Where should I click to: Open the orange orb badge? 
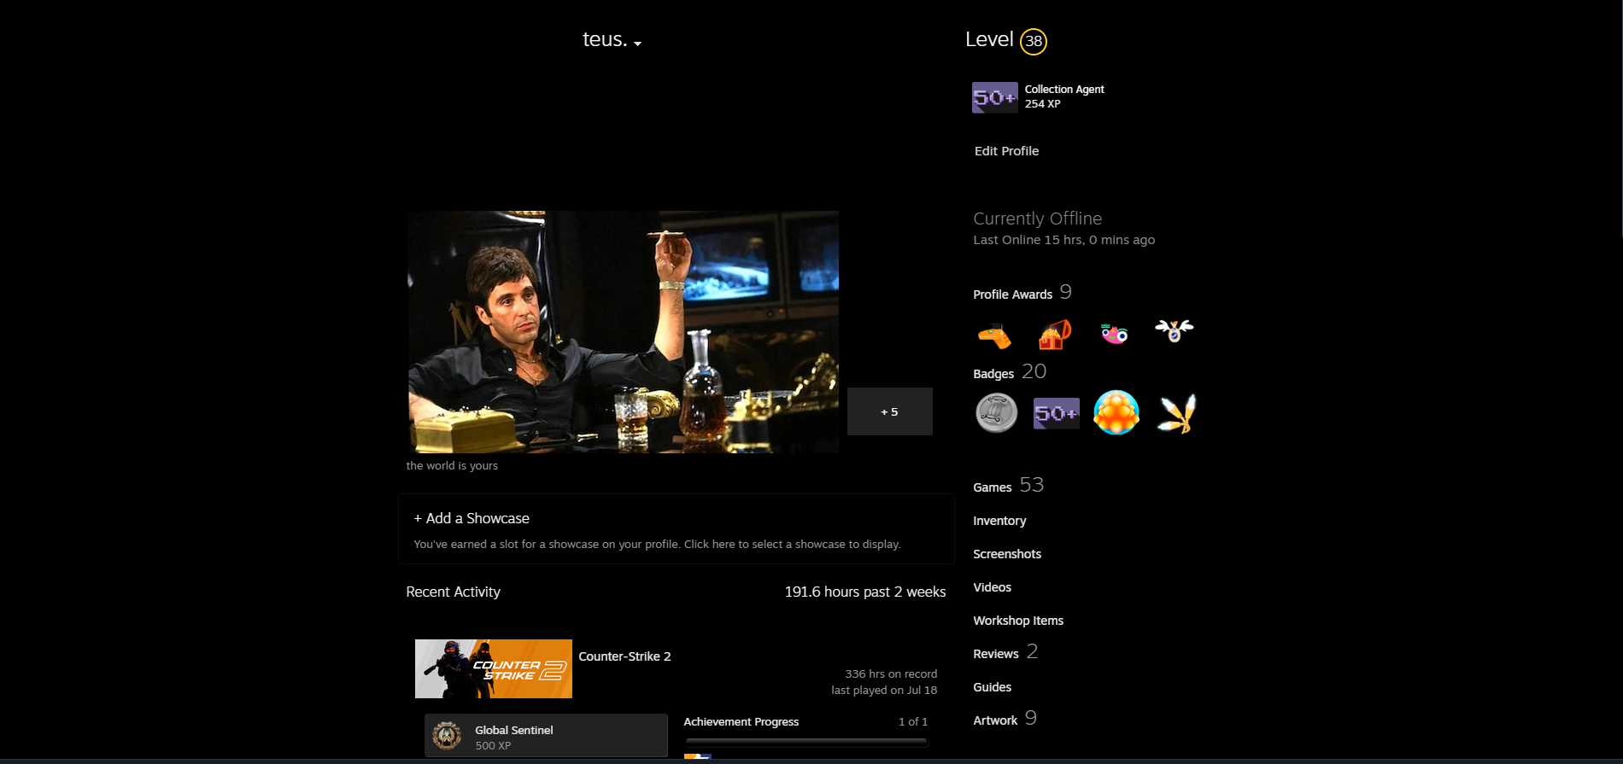click(1116, 413)
